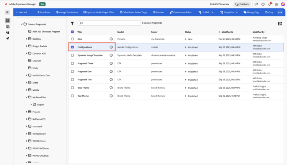Click the content fragments search field
This screenshot has width=287, height=165.
tap(109, 24)
